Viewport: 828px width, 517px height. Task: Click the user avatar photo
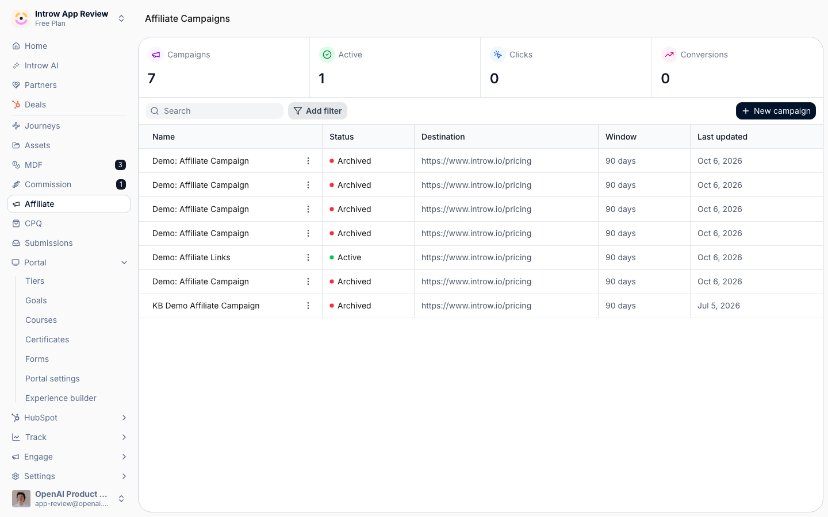point(21,499)
